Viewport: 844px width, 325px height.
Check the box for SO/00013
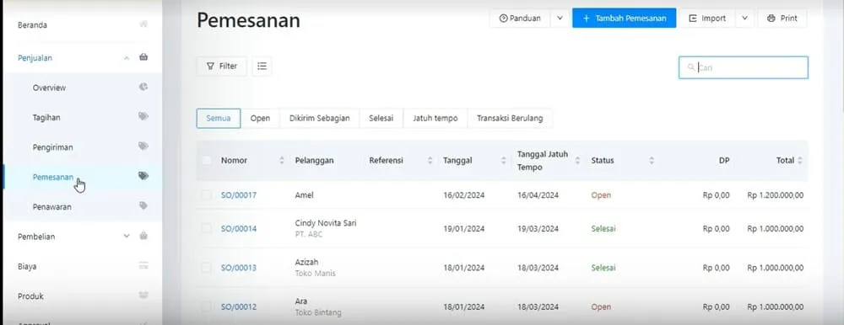pyautogui.click(x=206, y=268)
